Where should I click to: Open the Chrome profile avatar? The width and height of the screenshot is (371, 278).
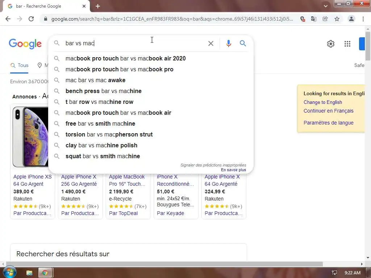pos(351,19)
